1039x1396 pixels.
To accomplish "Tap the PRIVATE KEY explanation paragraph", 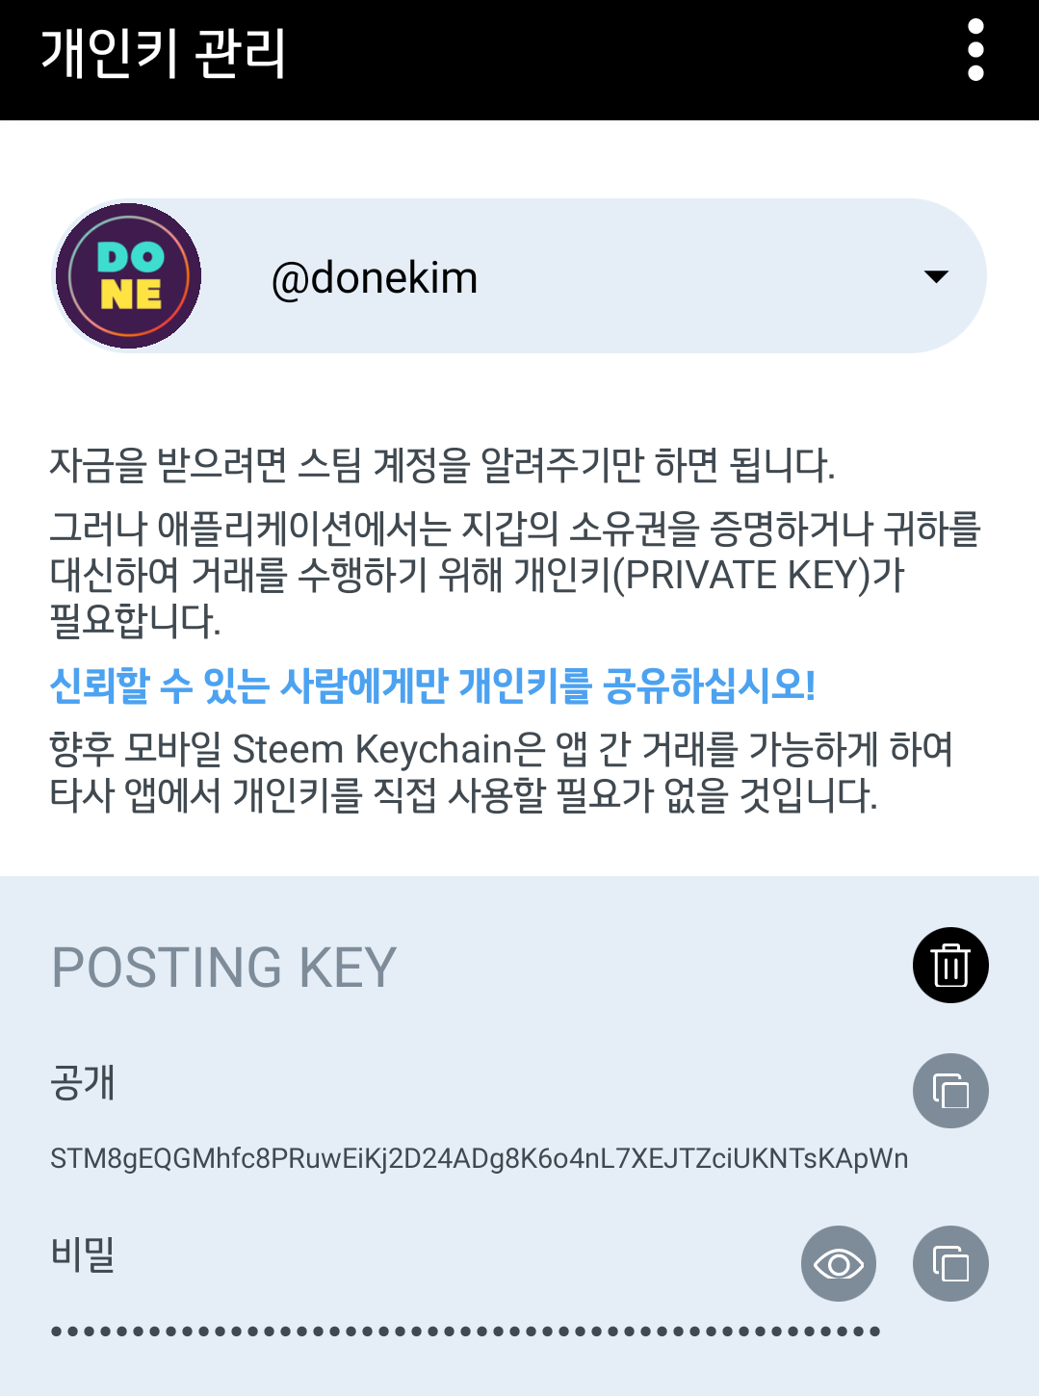I will pos(515,575).
